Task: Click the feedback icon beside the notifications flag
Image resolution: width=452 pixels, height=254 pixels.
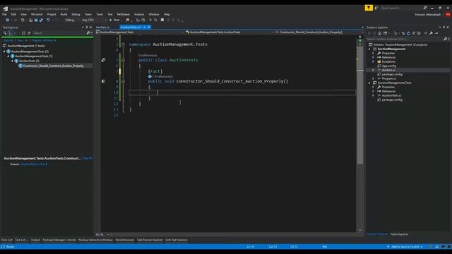Action: click(376, 8)
